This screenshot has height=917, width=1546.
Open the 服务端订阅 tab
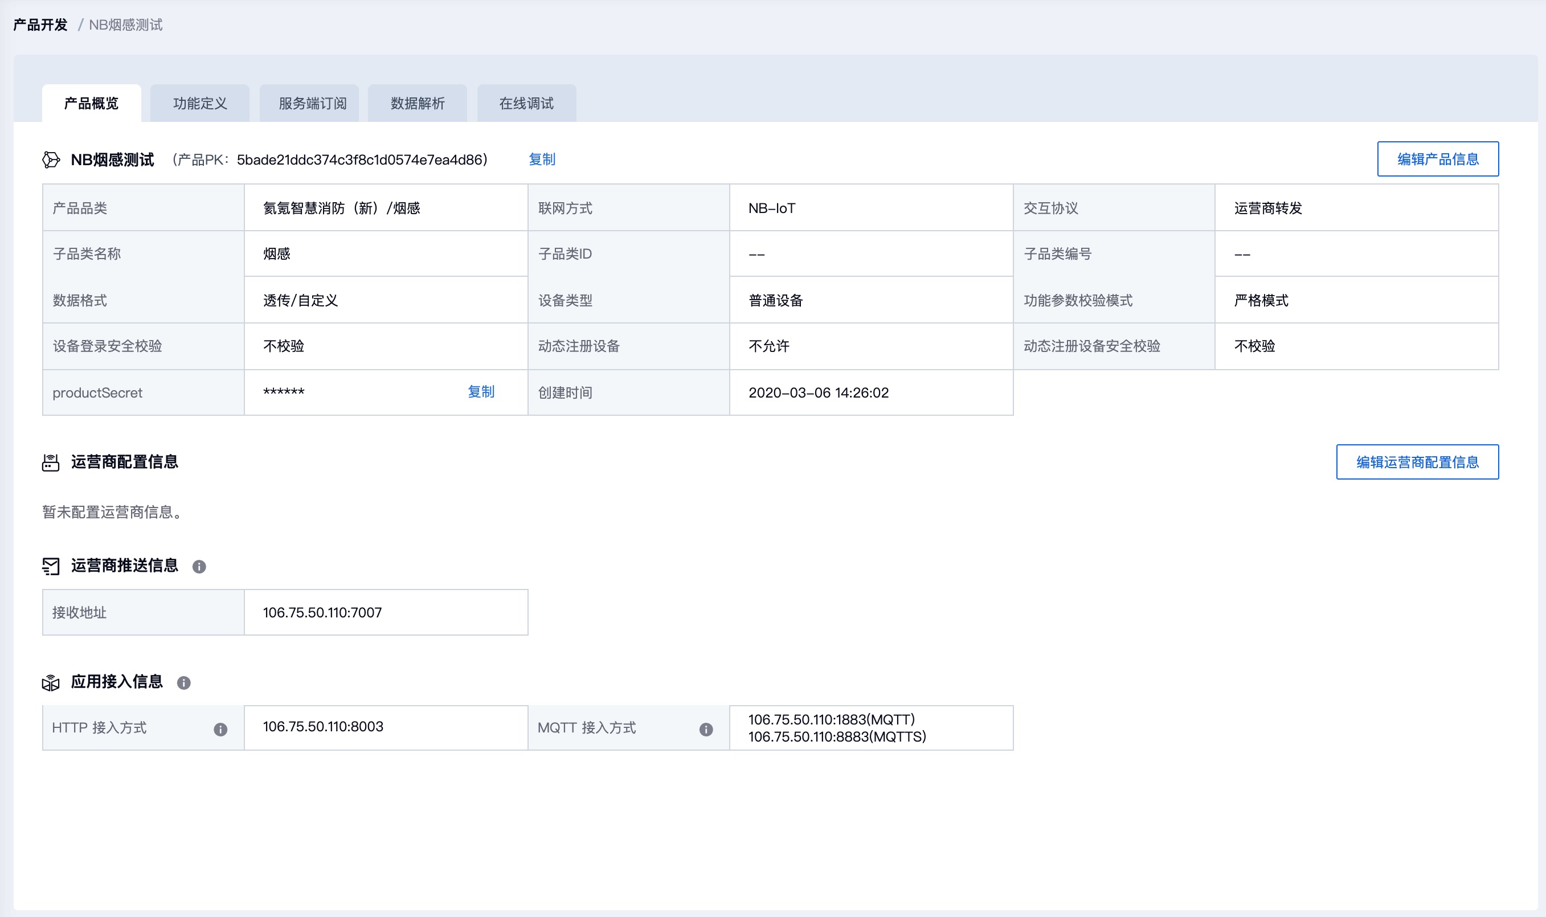pos(312,103)
